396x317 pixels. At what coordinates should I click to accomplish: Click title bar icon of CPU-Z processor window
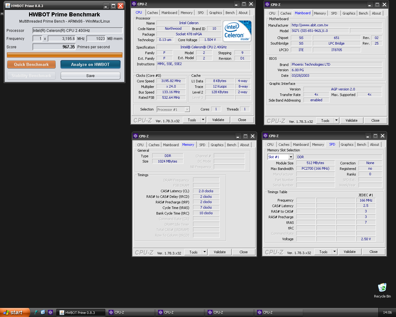[134, 4]
